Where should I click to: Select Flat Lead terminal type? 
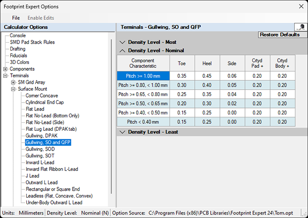tap(35, 109)
